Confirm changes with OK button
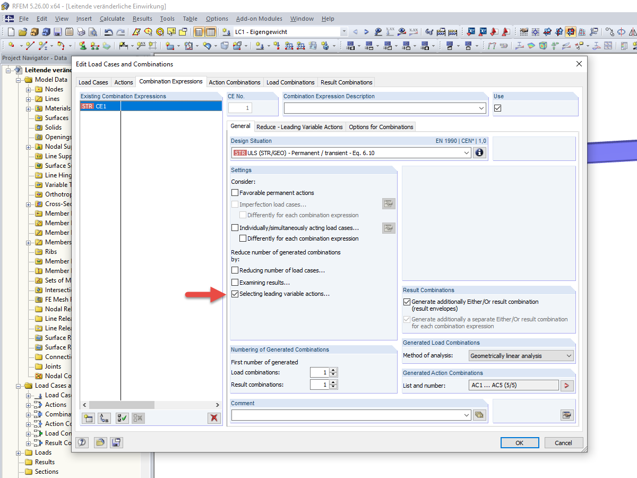637x478 pixels. click(519, 442)
